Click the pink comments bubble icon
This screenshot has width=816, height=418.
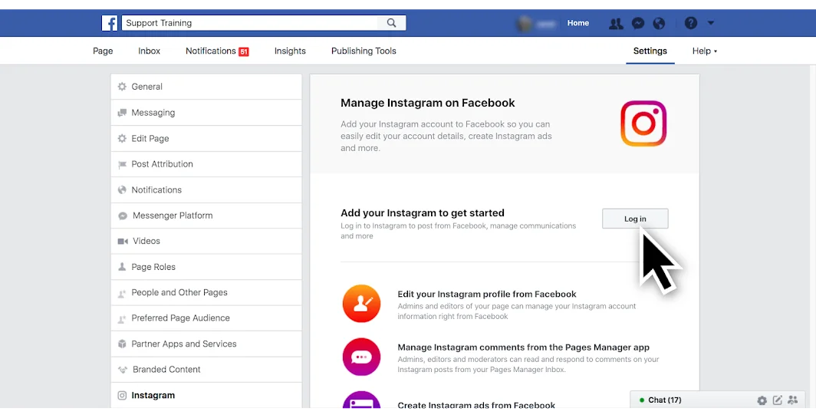pyautogui.click(x=362, y=357)
